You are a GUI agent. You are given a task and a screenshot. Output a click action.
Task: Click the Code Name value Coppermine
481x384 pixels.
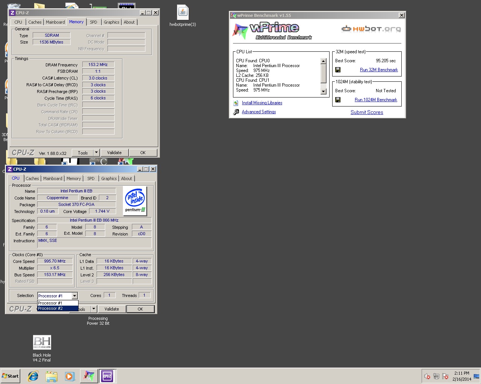(x=57, y=198)
